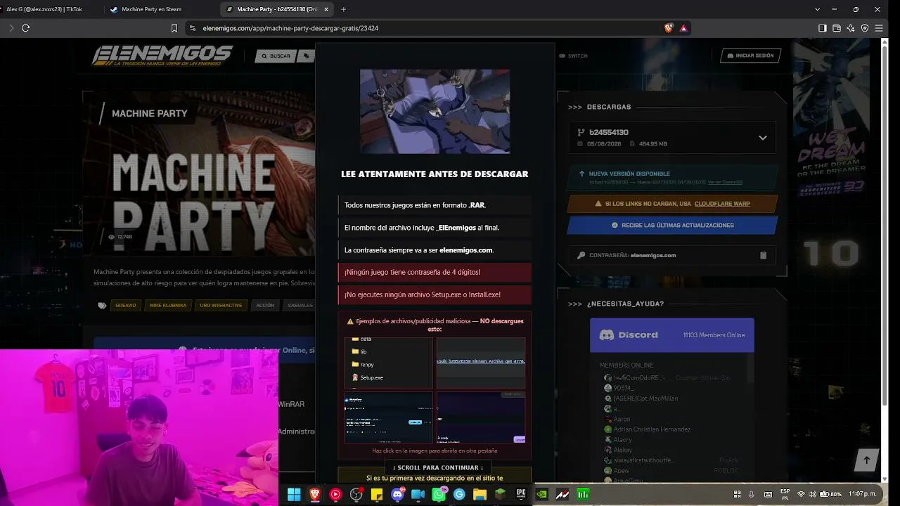Screen dimensions: 900x506
Task: Open a new browser tab
Action: click(343, 9)
